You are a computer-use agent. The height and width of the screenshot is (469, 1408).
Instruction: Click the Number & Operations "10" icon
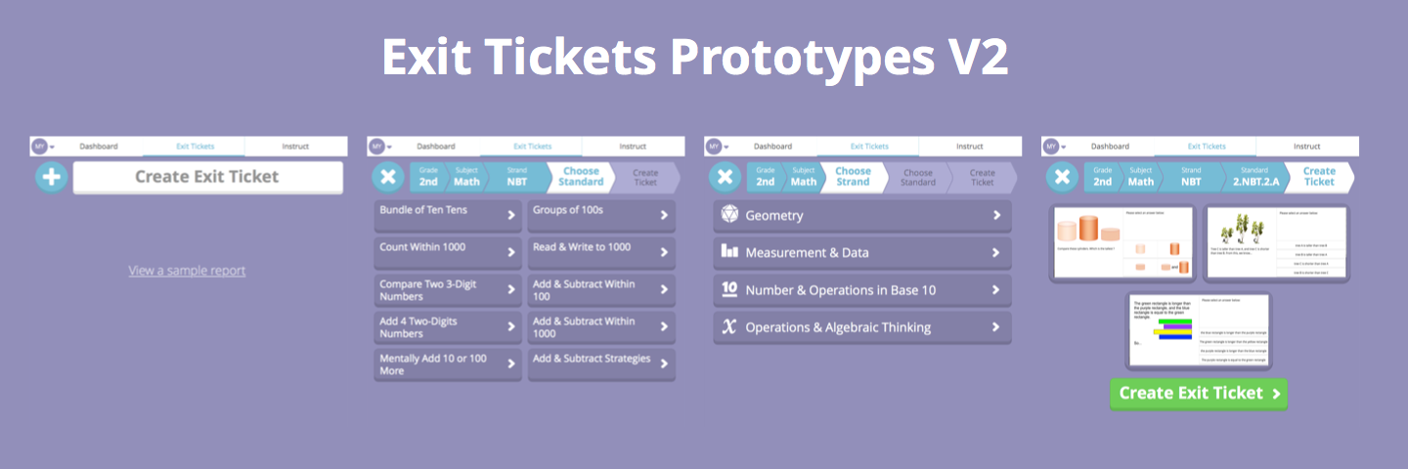point(729,289)
